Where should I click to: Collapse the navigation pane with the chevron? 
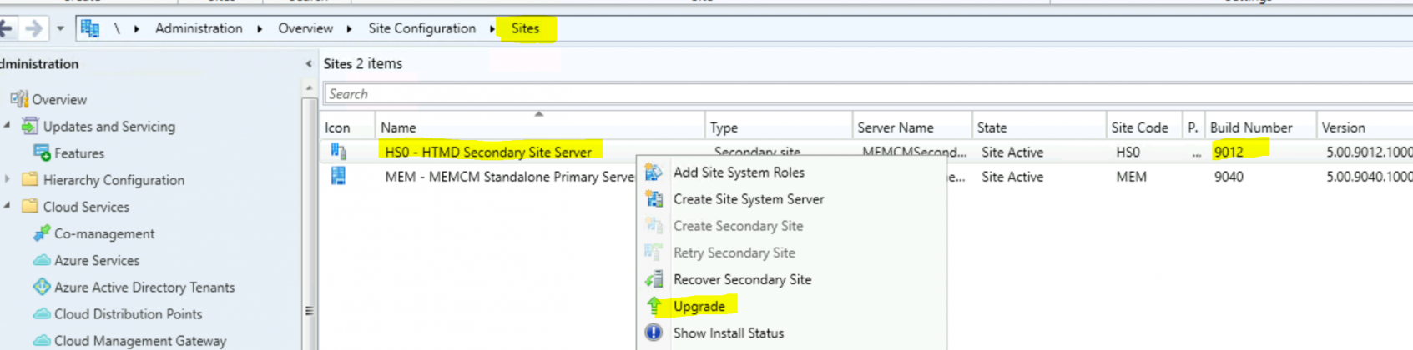(309, 64)
